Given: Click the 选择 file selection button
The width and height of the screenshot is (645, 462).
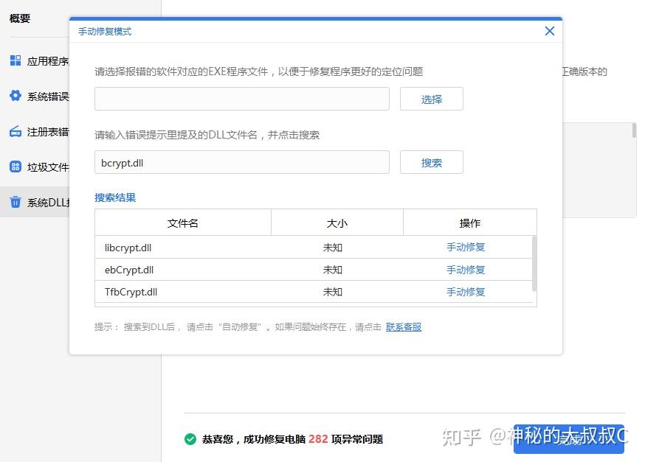Looking at the screenshot, I should click(x=431, y=98).
